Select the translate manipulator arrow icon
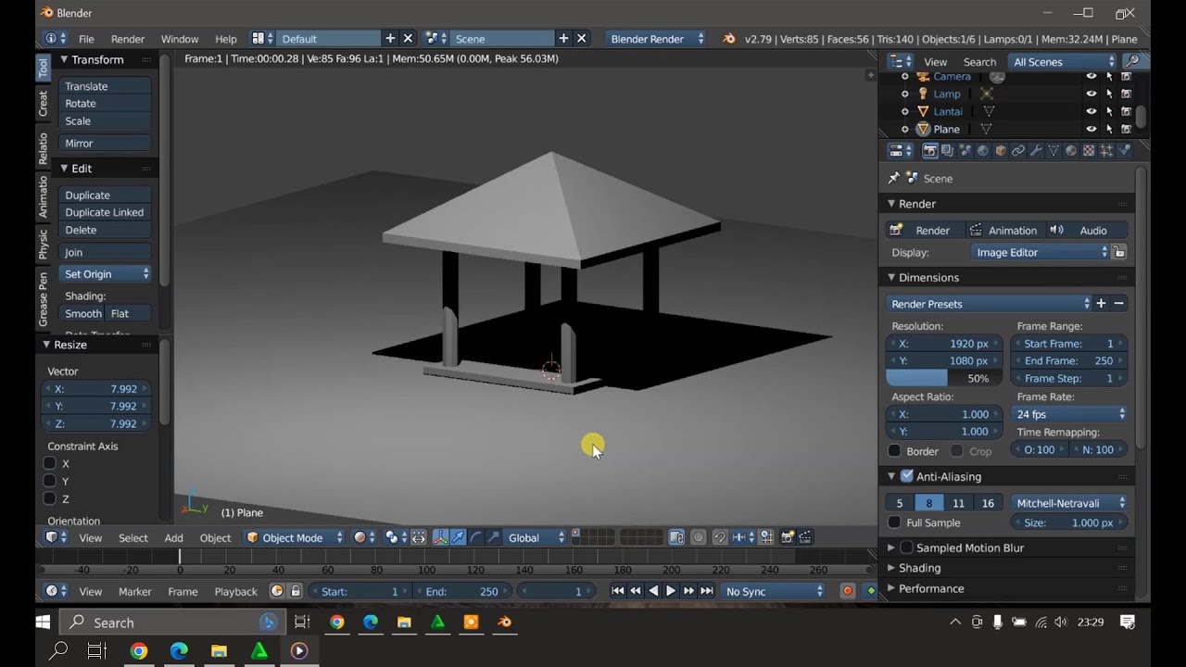 pos(458,537)
